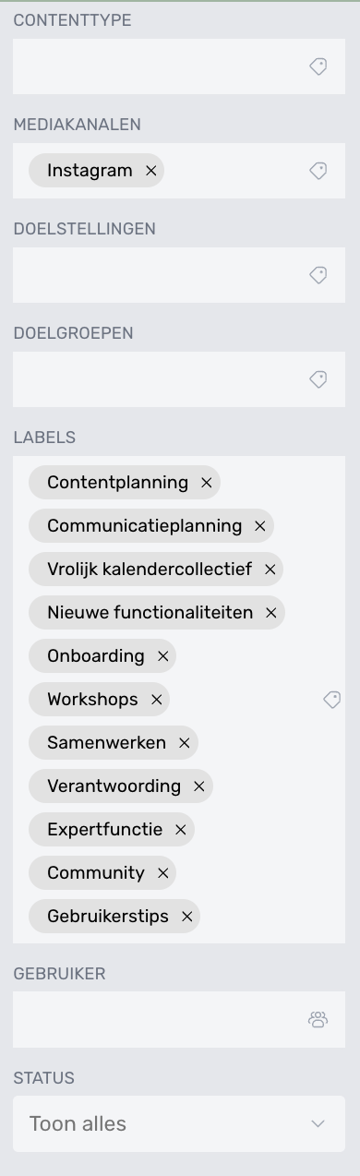Remove the Samenwerken label
This screenshot has width=360, height=1176.
point(184,743)
